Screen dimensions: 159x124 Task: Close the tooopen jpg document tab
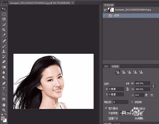tap(73, 3)
